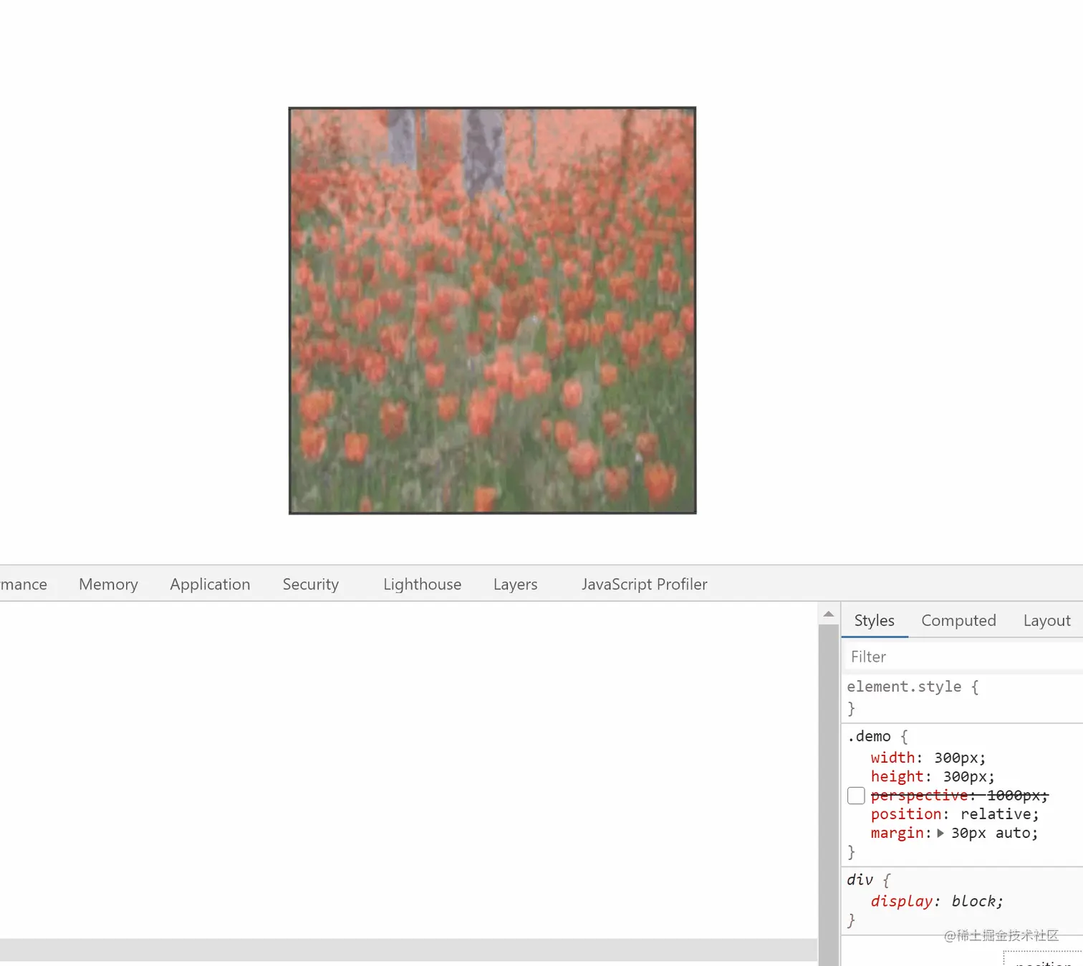Screen dimensions: 1083x966
Task: Click the div user-agent rule selector
Action: coord(860,880)
